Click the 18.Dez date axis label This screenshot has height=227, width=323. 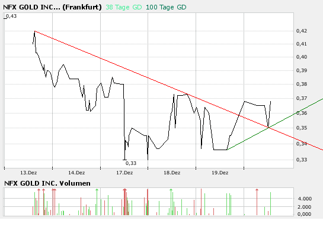click(x=172, y=173)
